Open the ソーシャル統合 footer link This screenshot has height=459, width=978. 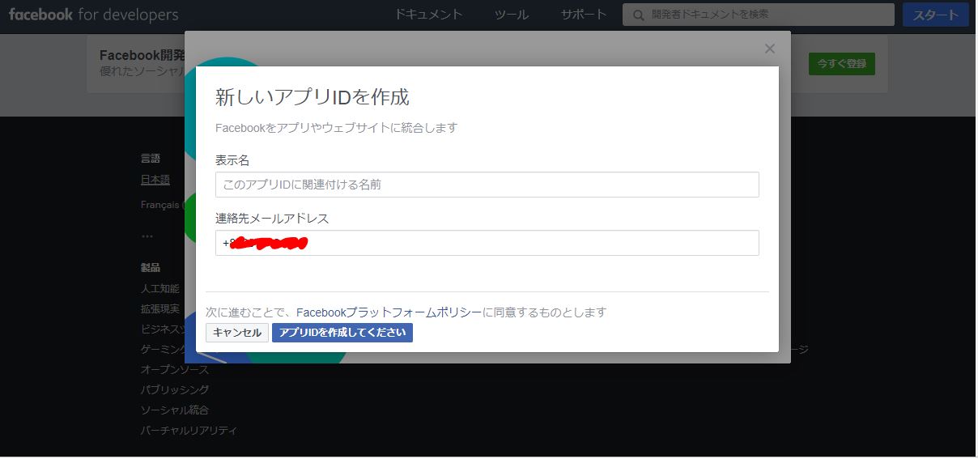point(175,410)
